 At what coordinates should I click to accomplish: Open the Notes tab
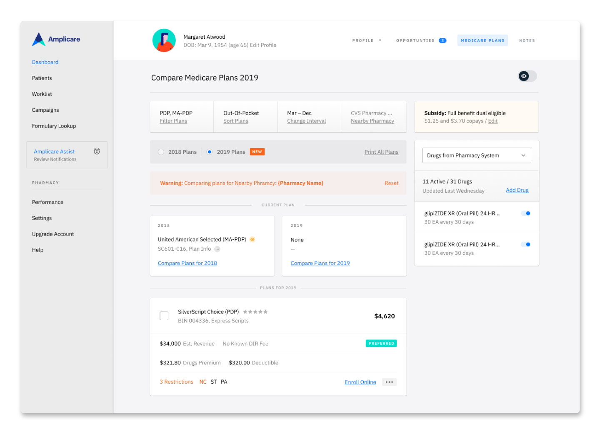coord(527,40)
